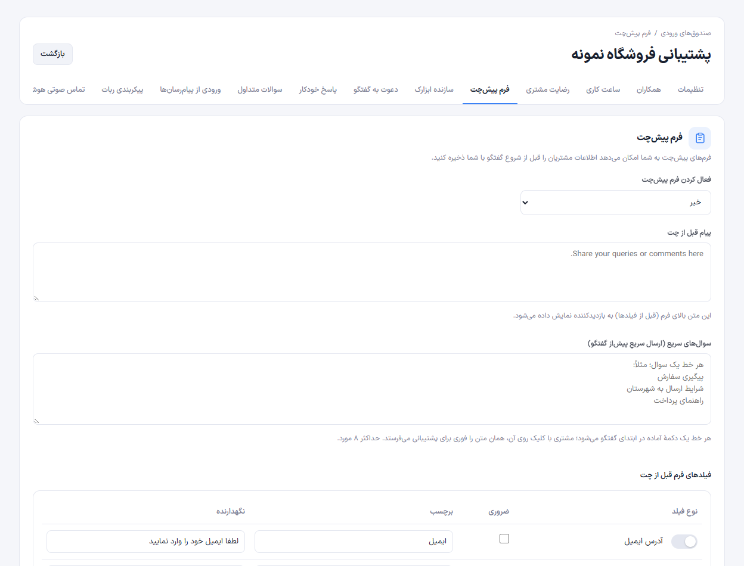Switch to the دعوت به گفتگو tab
This screenshot has height=566, width=744.
(x=376, y=90)
